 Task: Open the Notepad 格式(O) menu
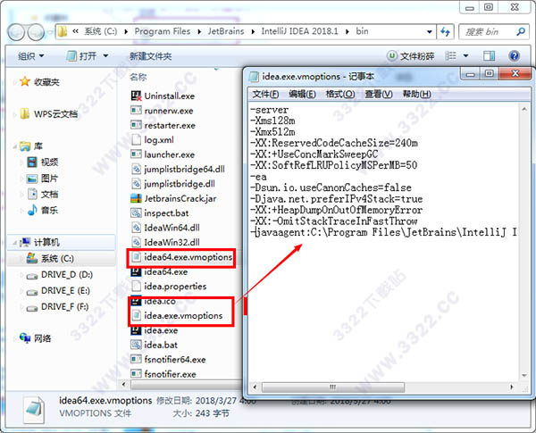(340, 94)
